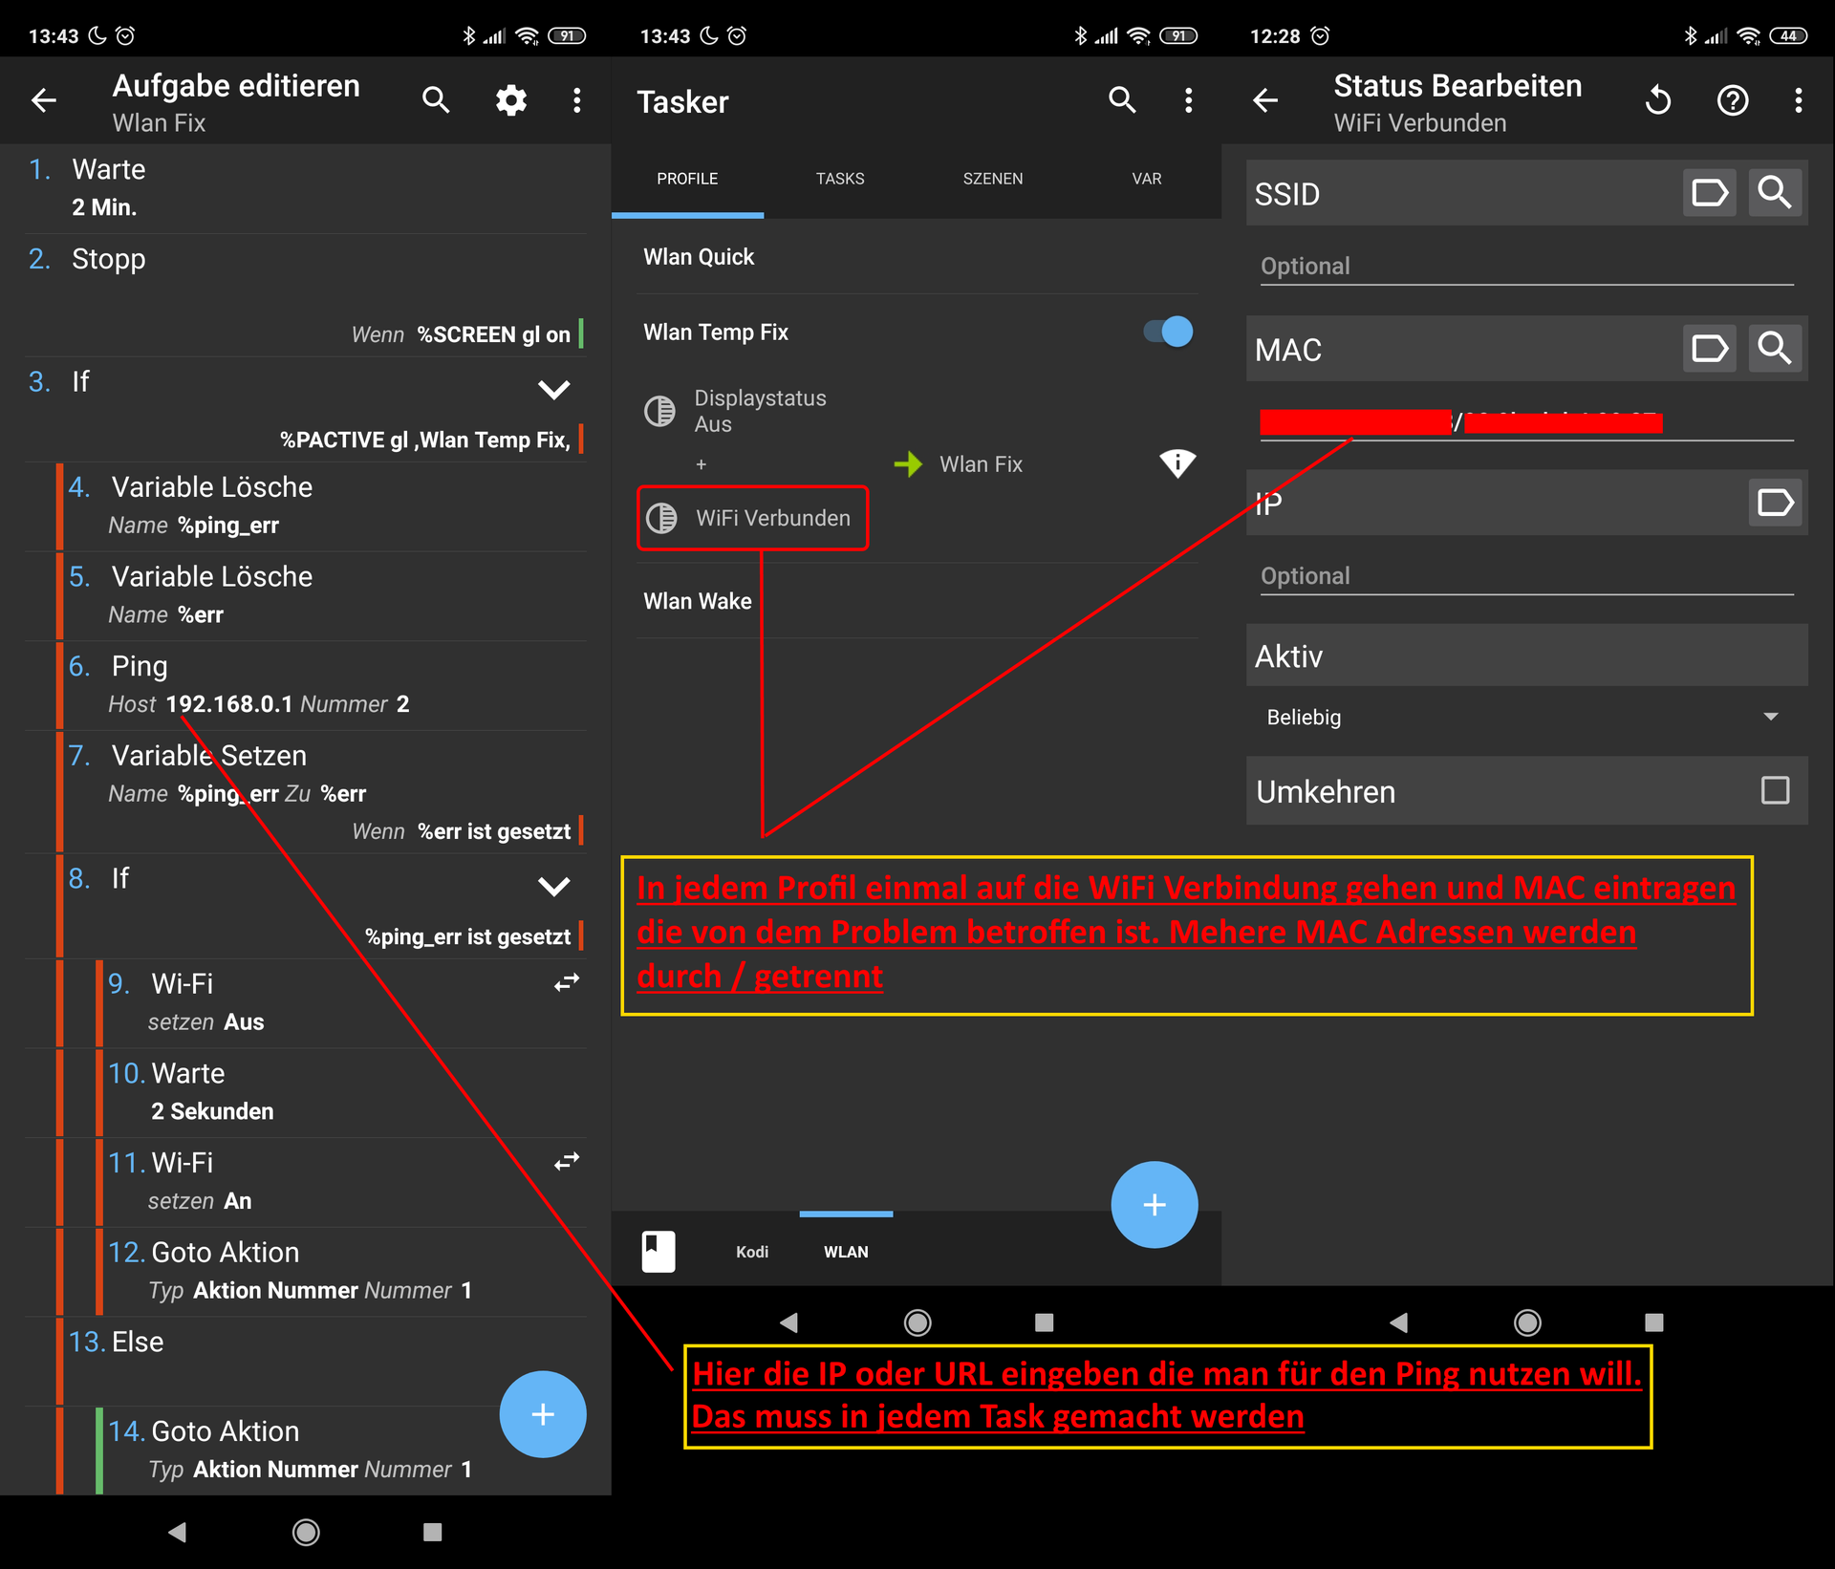The width and height of the screenshot is (1835, 1569).
Task: Add new profile with plus button
Action: [x=1155, y=1204]
